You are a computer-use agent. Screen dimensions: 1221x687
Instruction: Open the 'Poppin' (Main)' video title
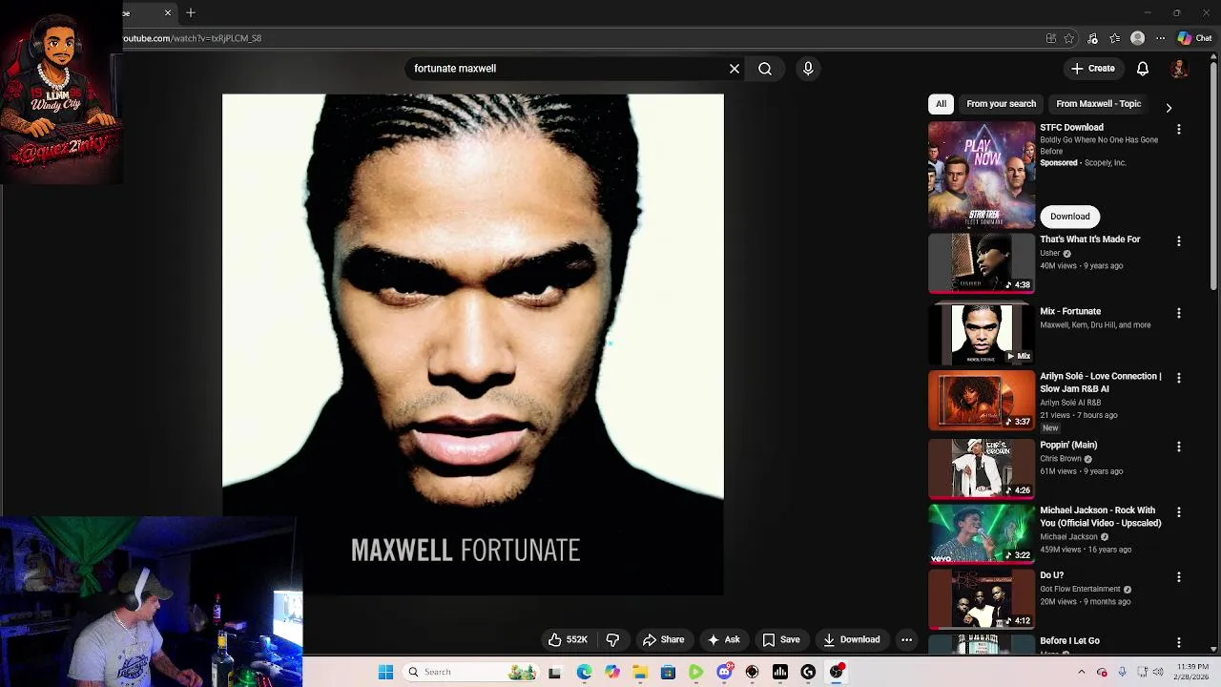point(1068,446)
